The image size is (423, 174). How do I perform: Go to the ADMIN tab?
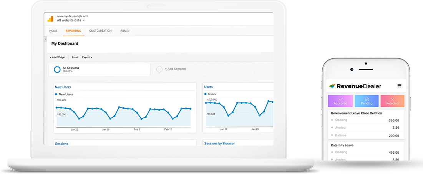(x=125, y=31)
